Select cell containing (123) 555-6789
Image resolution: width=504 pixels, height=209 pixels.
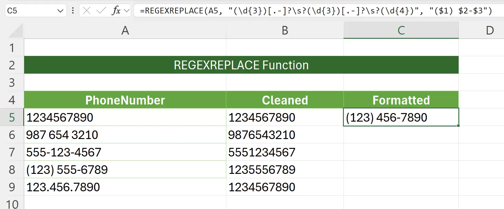tap(125, 170)
